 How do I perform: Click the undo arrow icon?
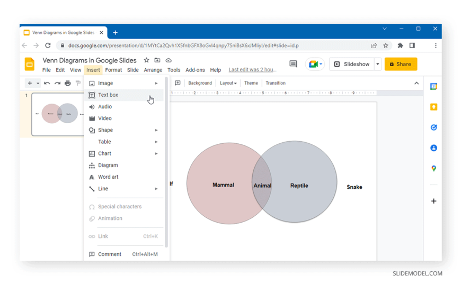pyautogui.click(x=47, y=83)
